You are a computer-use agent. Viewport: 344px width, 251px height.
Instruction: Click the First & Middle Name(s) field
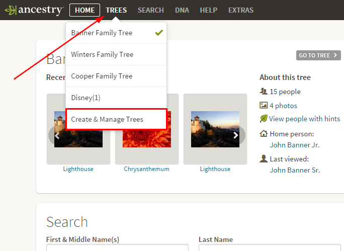tap(117, 247)
